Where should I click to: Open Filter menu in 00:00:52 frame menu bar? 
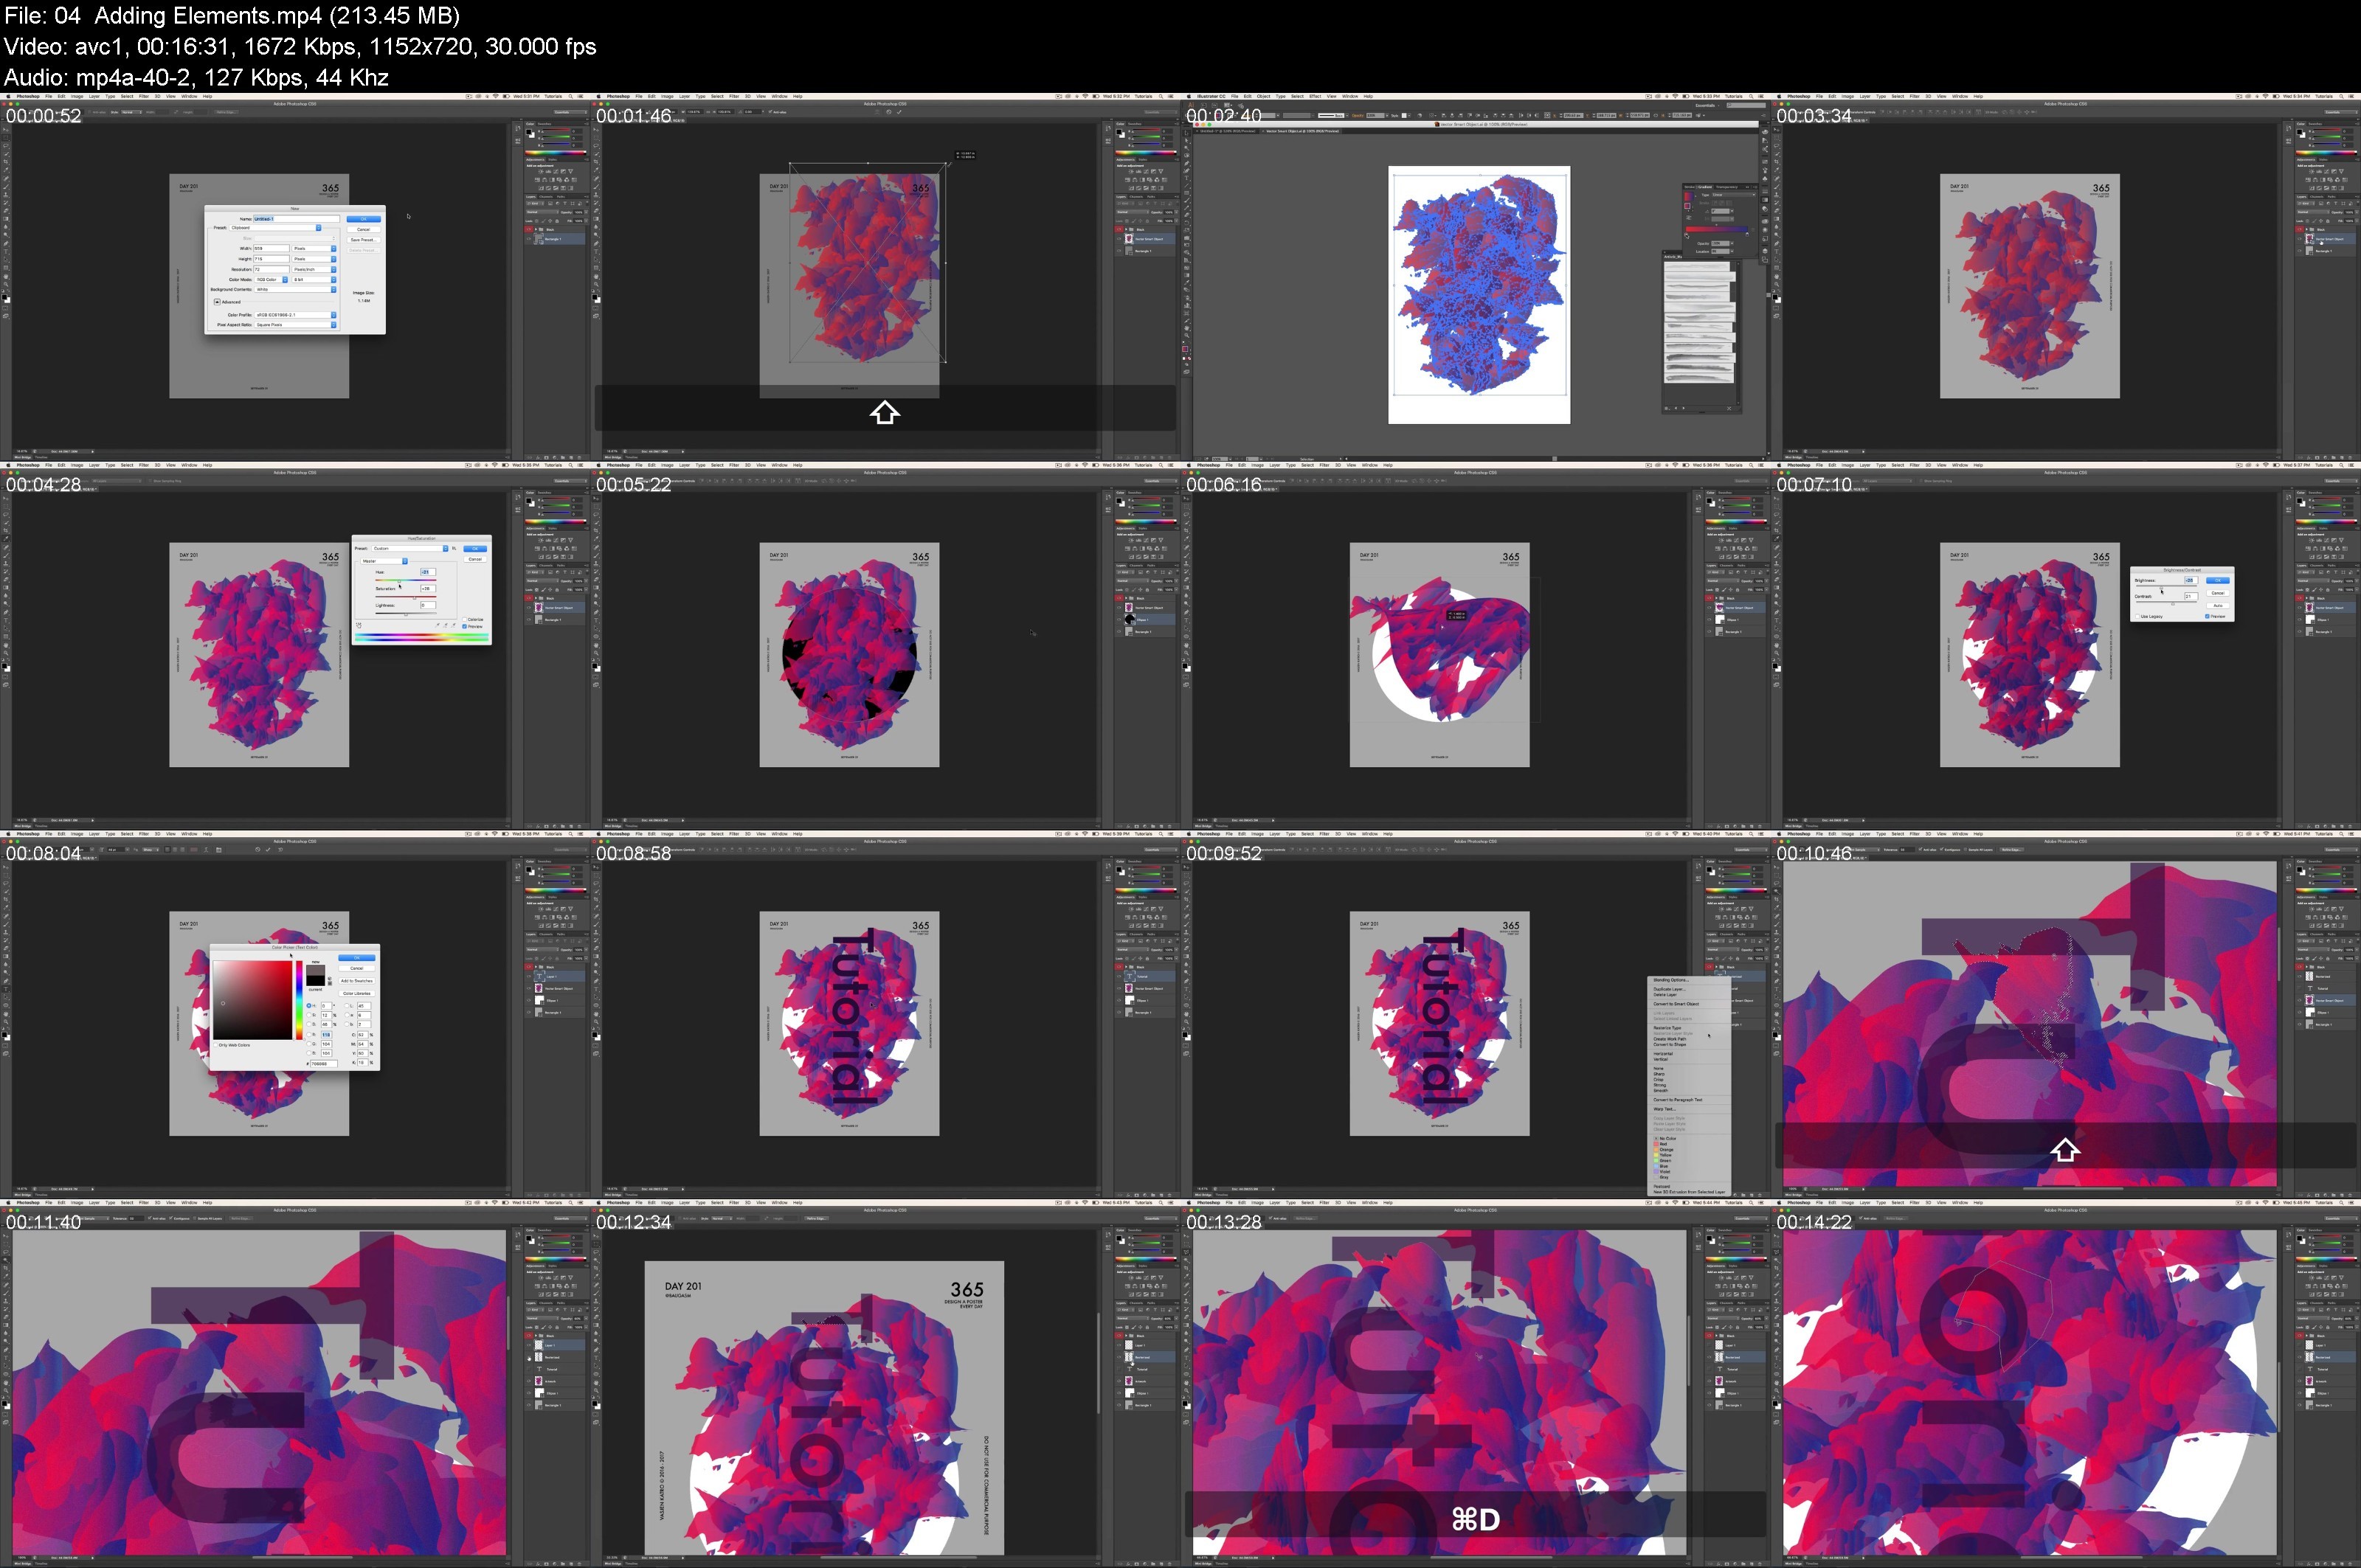pos(144,97)
